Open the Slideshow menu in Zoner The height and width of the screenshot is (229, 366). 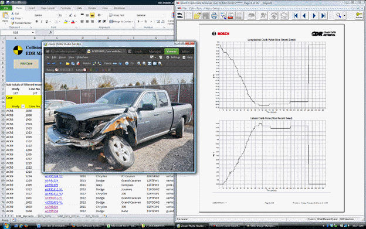point(82,57)
